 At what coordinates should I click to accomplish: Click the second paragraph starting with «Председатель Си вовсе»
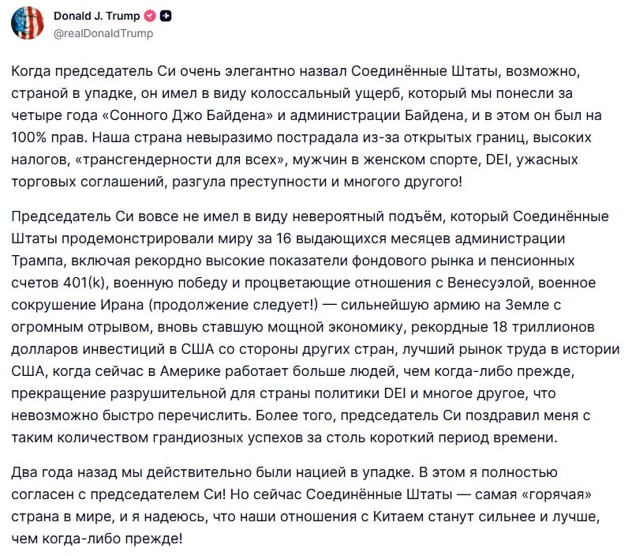click(x=315, y=327)
